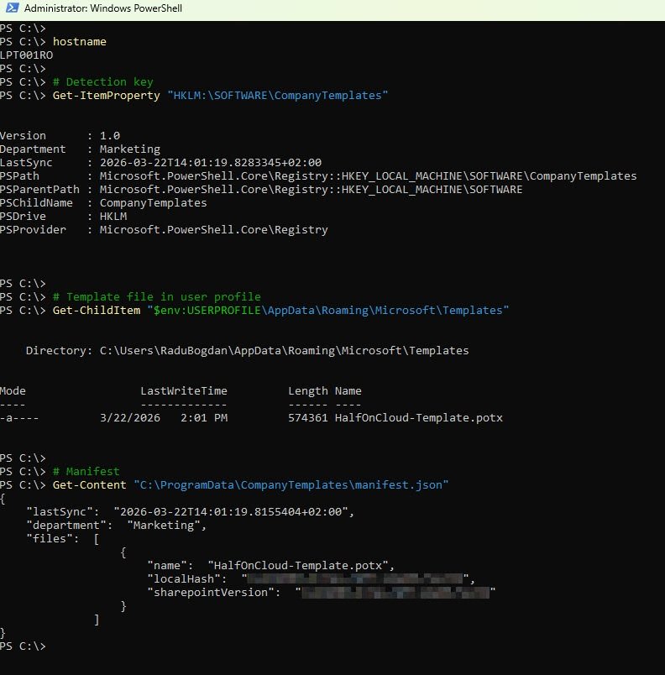Click the HalfOnCloud-Template.potx file listing entry
Viewport: 665px width, 675px height.
[x=418, y=417]
